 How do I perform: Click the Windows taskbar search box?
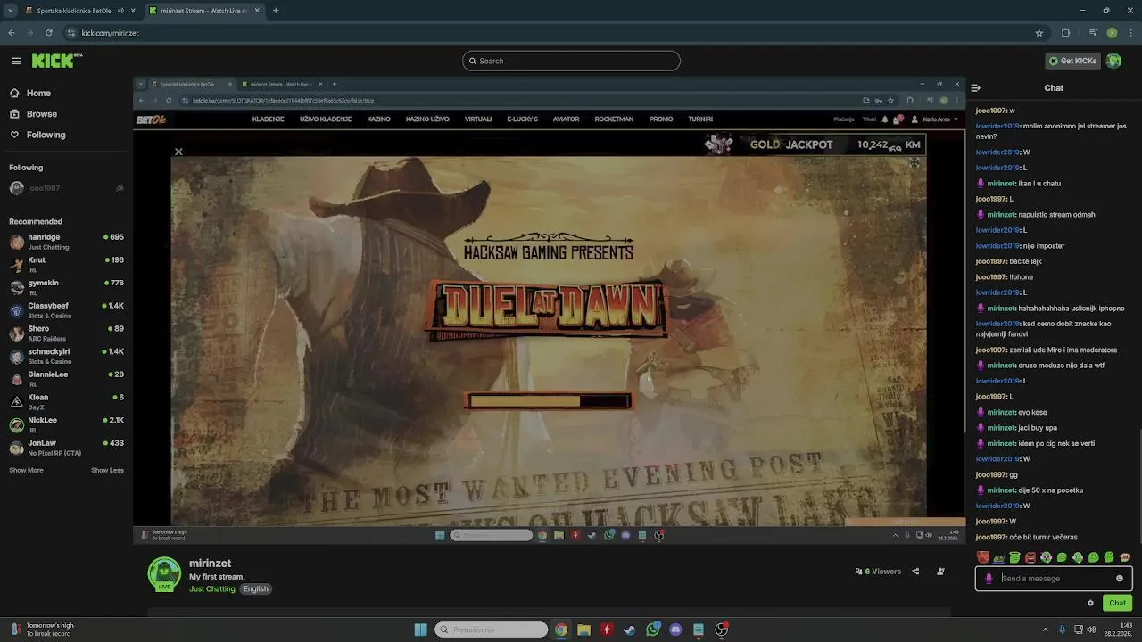tap(491, 630)
